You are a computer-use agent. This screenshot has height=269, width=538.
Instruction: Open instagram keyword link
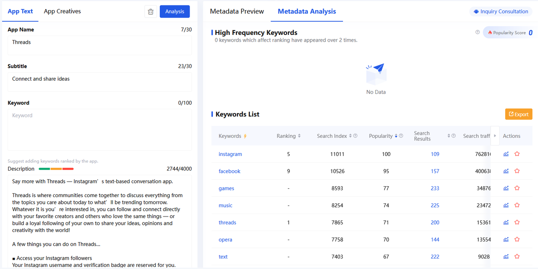click(230, 154)
